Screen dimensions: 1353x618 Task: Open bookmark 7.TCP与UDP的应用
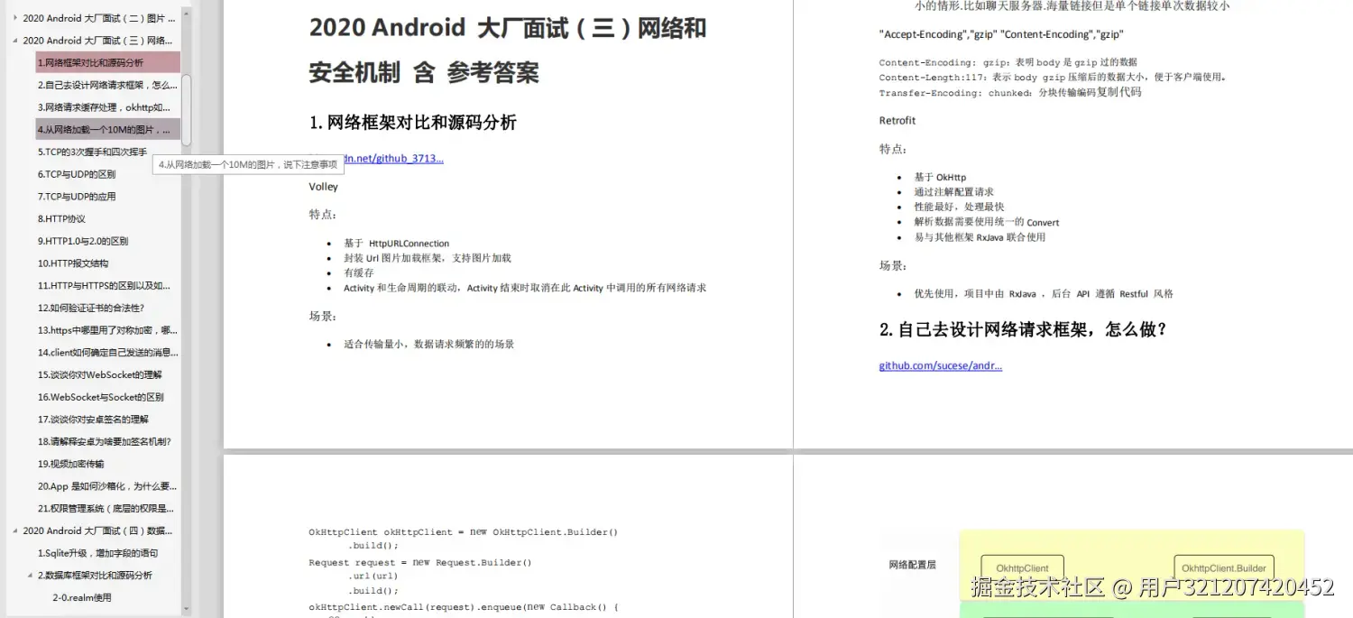(x=77, y=197)
